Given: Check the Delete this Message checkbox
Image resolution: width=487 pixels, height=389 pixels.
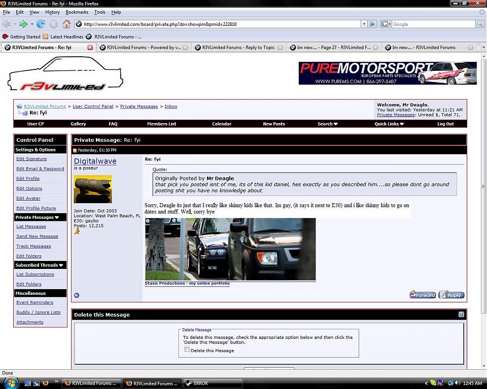Looking at the screenshot, I should [x=187, y=349].
